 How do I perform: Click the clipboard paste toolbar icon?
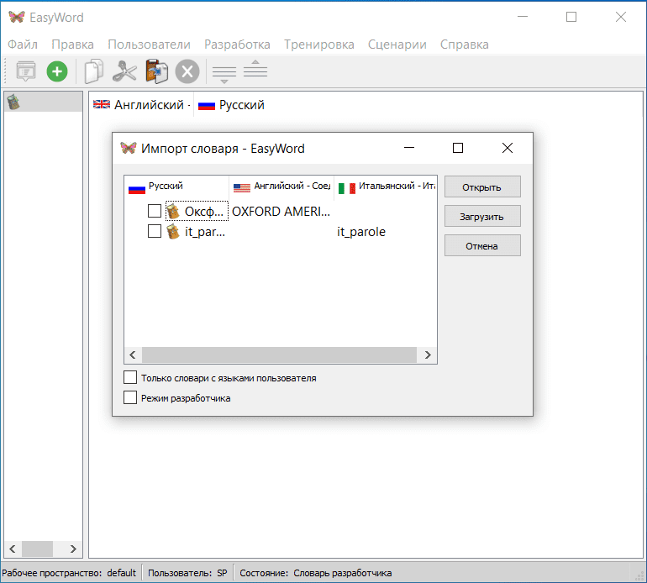(156, 71)
